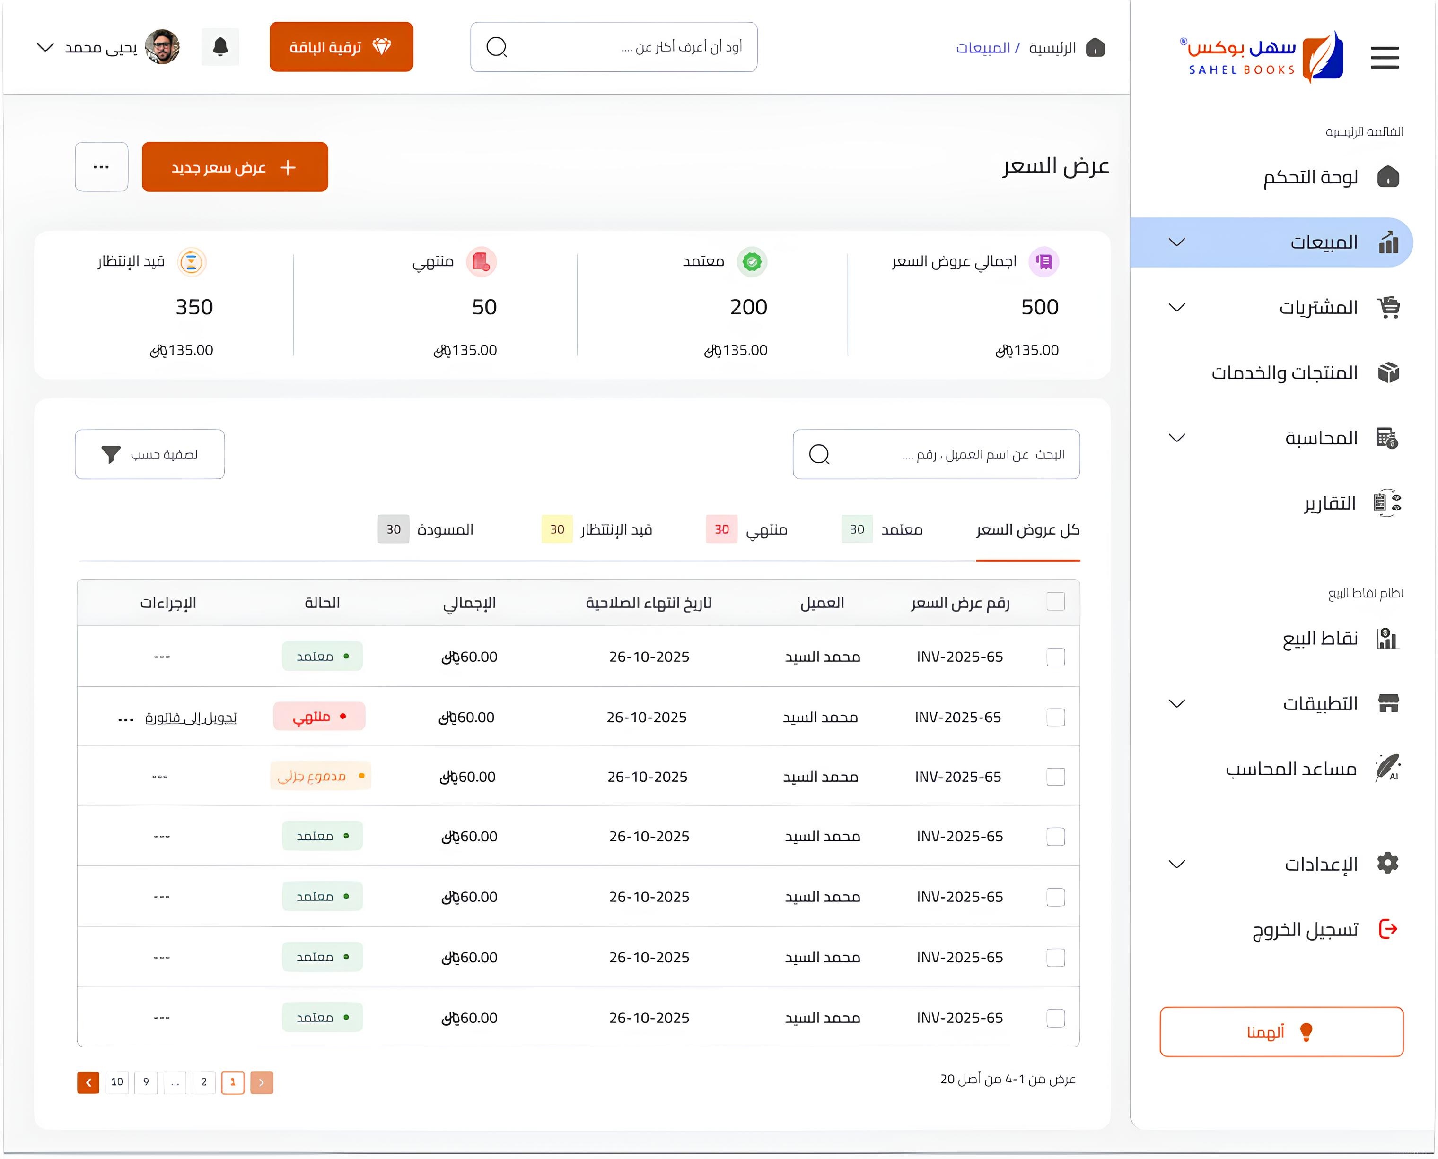Click the user avatar photo
Viewport: 1438px width, 1159px height.
coord(162,47)
